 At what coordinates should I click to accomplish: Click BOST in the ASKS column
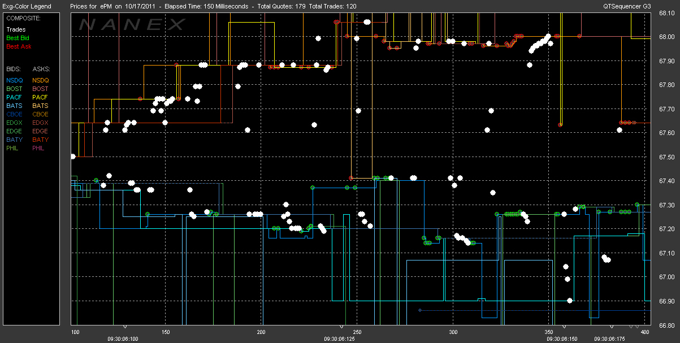click(x=40, y=89)
